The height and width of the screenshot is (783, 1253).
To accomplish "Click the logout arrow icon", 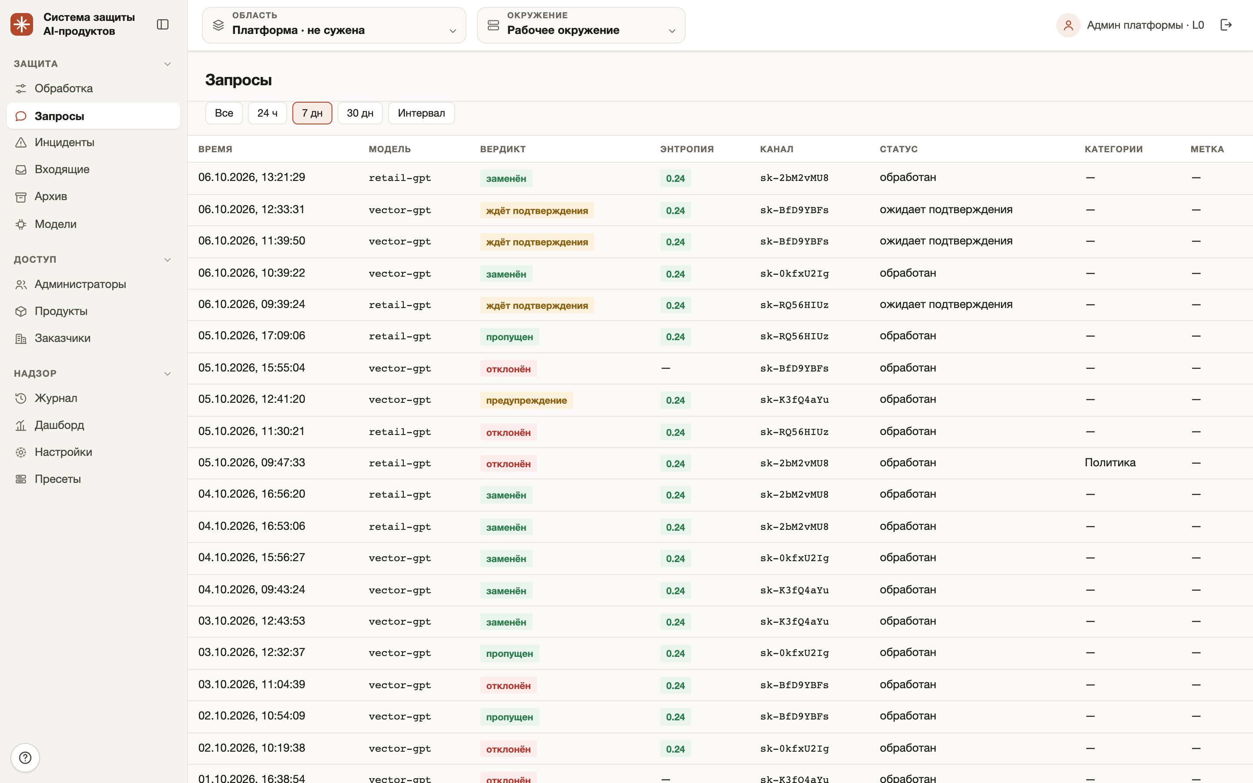I will click(x=1226, y=25).
